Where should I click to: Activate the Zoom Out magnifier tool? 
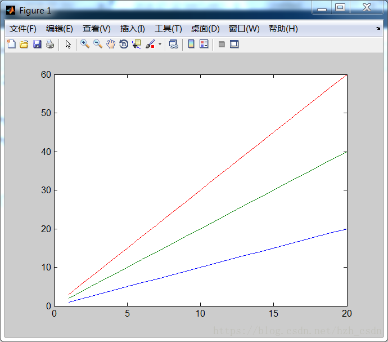point(98,44)
